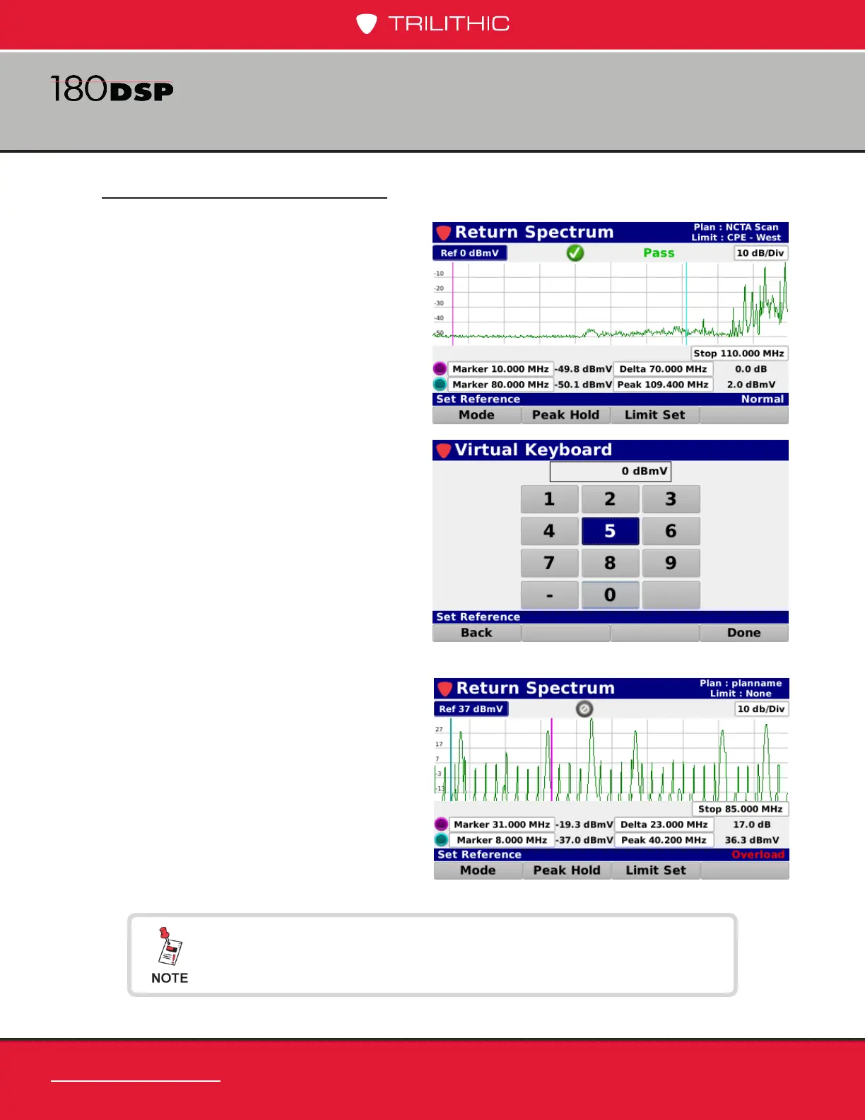Image resolution: width=865 pixels, height=1120 pixels.
Task: Tap key 3 on virtual keyboard
Action: [671, 499]
